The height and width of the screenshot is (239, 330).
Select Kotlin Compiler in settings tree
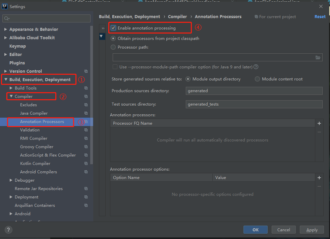35,164
